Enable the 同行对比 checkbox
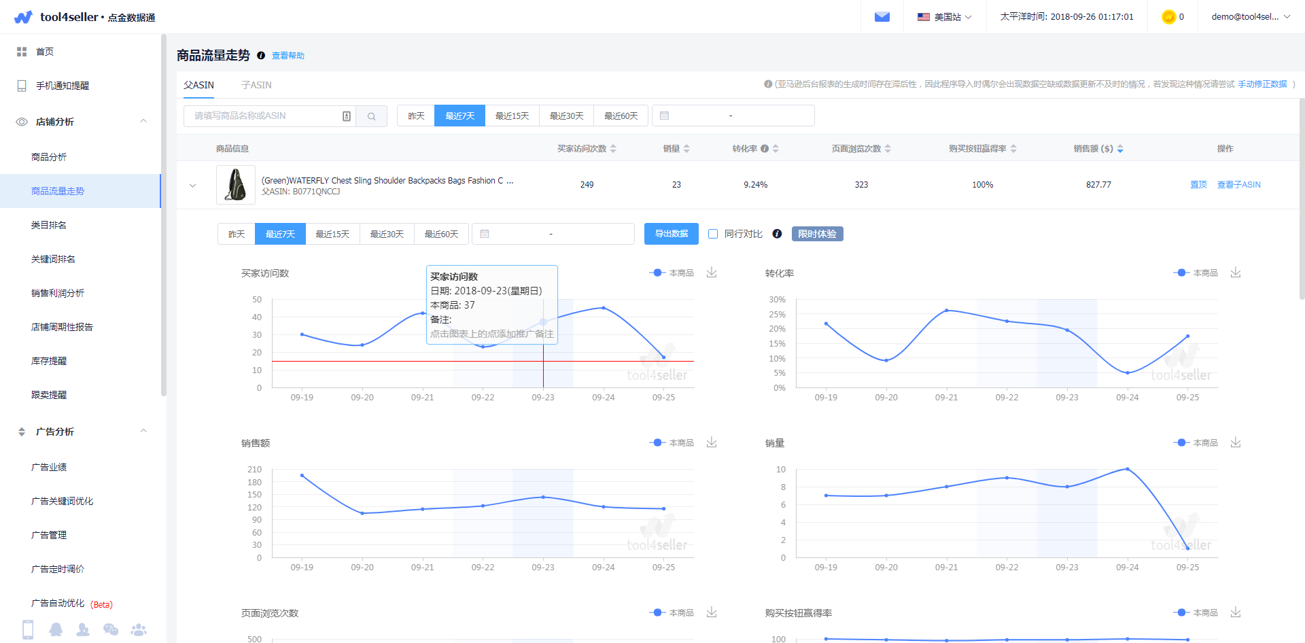 click(x=713, y=234)
